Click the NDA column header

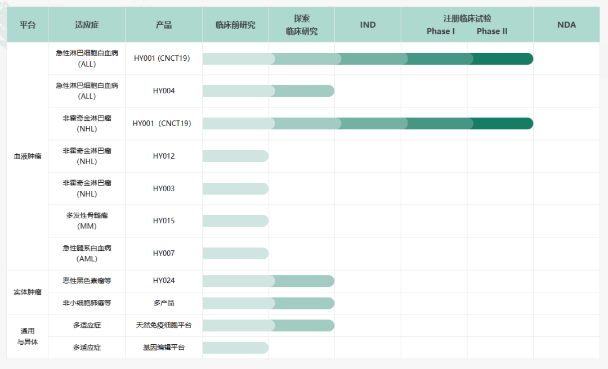tap(566, 25)
